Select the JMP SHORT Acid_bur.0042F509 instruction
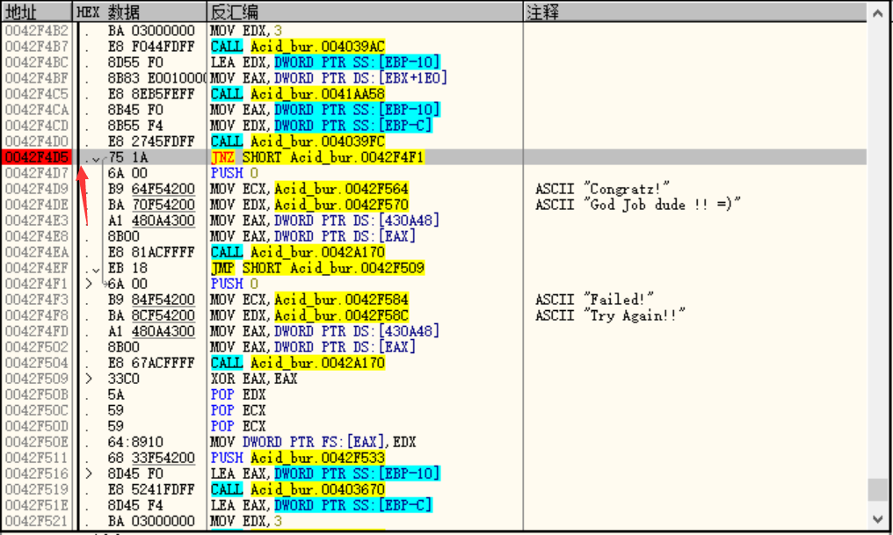The height and width of the screenshot is (535, 893). click(x=317, y=268)
